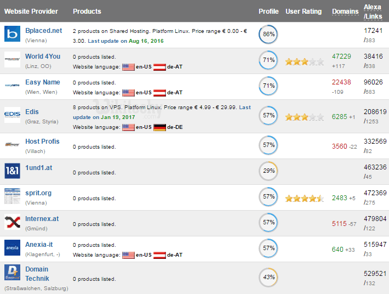The width and height of the screenshot is (389, 294).
Task: Click domain count 640 for Anexia-it
Action: point(337,250)
